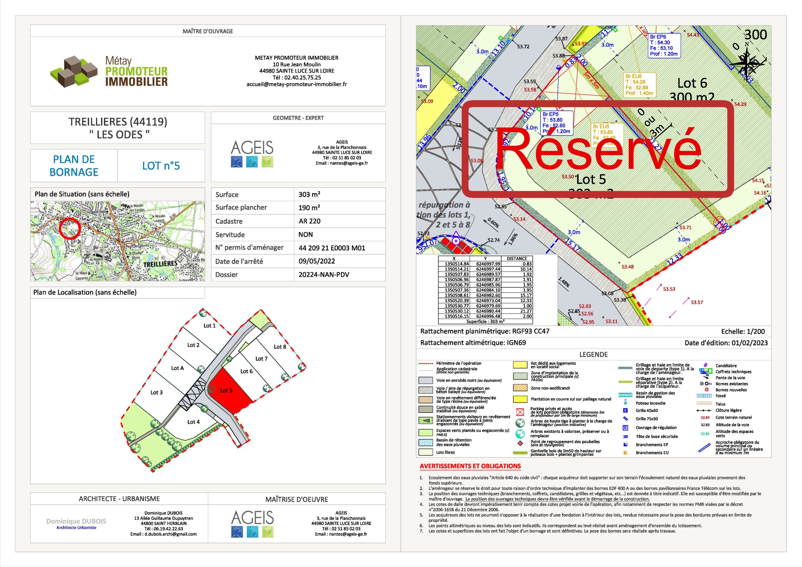
Task: Click Lot A label in localisation plan
Action: tap(177, 368)
